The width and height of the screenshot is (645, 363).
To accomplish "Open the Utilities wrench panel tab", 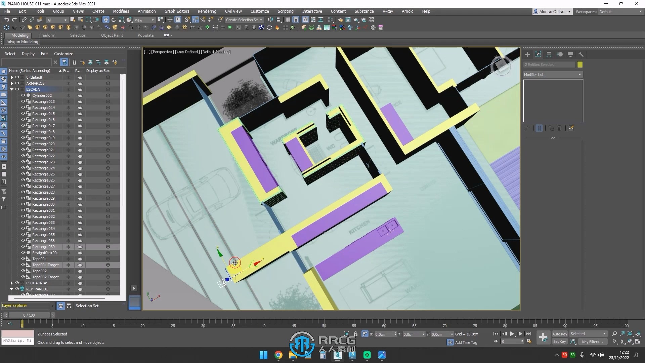I will coord(581,54).
